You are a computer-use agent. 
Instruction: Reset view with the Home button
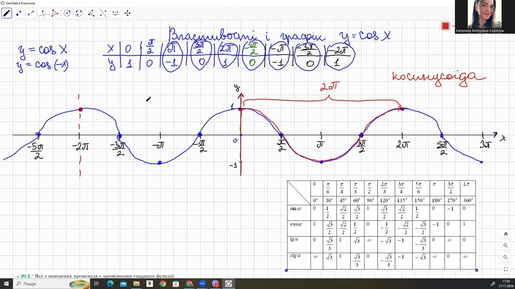(506, 234)
